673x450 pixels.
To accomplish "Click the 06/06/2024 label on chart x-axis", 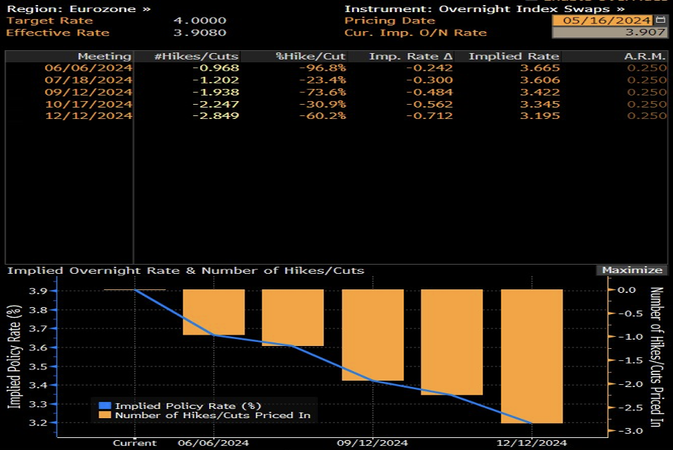I will point(213,443).
